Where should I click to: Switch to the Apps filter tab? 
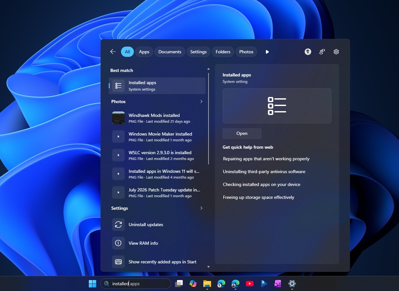[144, 52]
